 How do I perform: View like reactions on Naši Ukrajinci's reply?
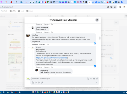[x=95, y=66]
